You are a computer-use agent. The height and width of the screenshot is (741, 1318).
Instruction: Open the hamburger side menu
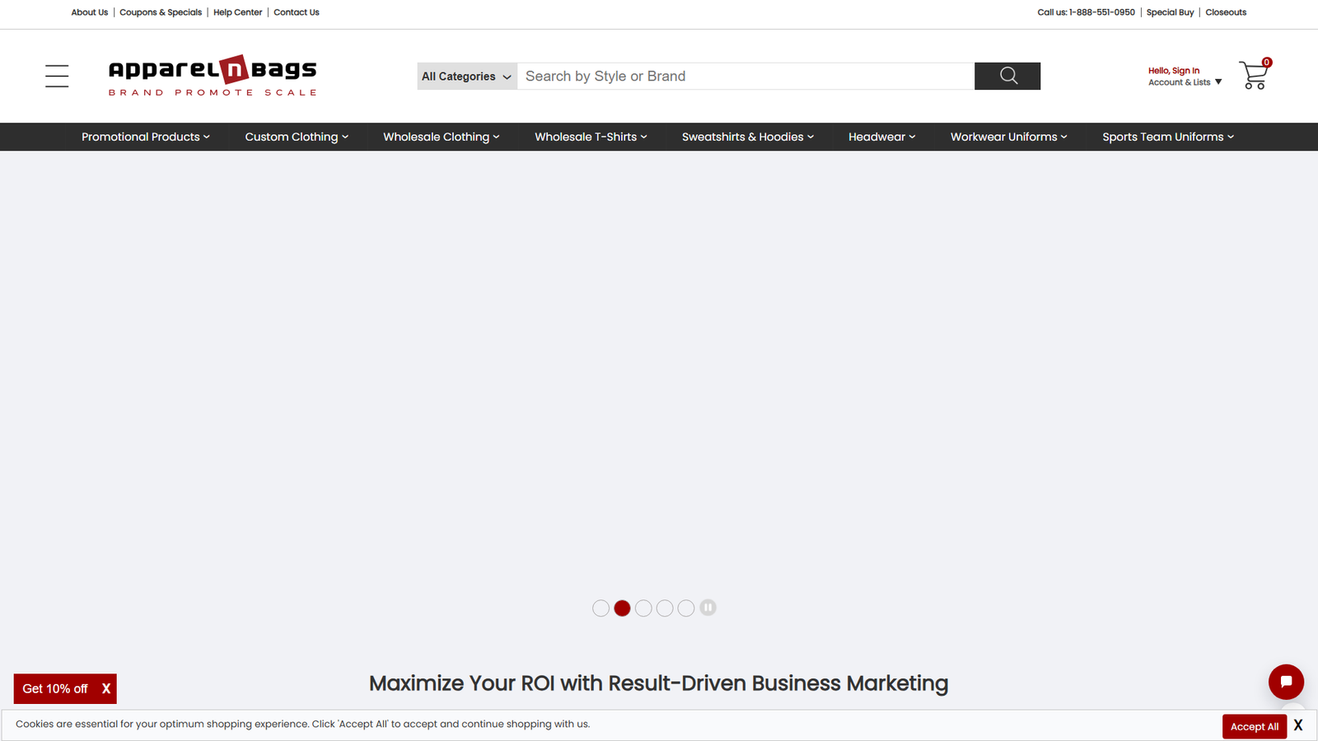[57, 76]
